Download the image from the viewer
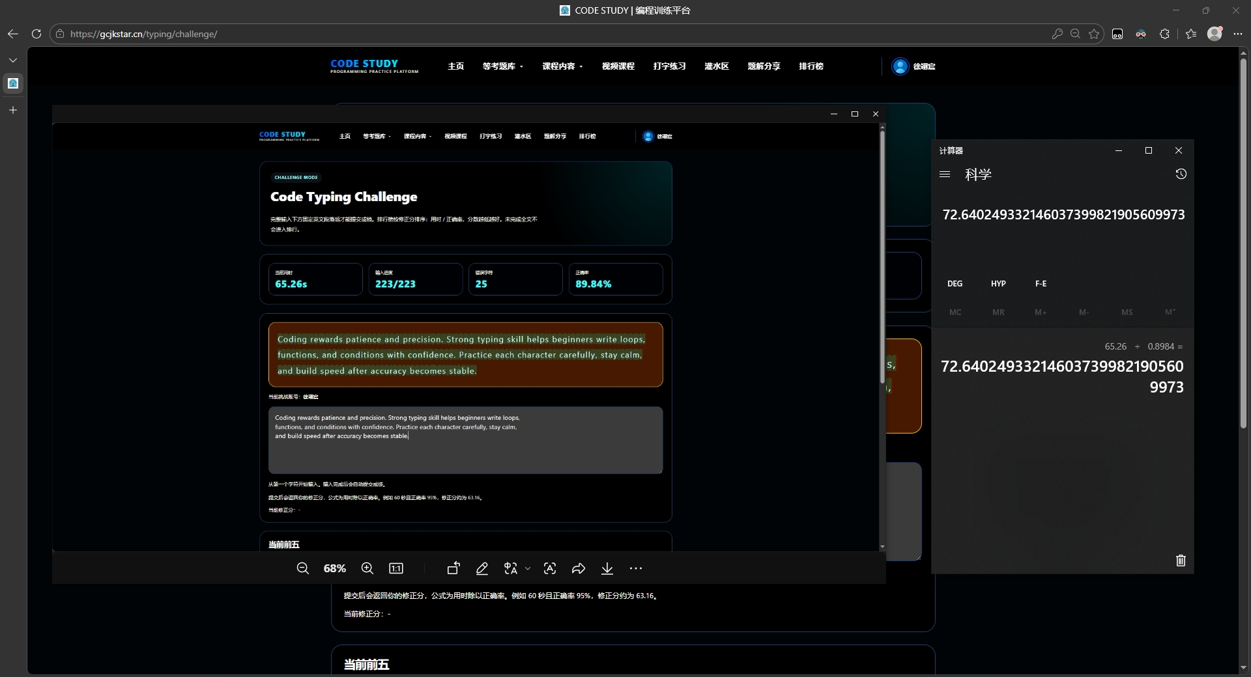The image size is (1251, 677). click(x=607, y=568)
